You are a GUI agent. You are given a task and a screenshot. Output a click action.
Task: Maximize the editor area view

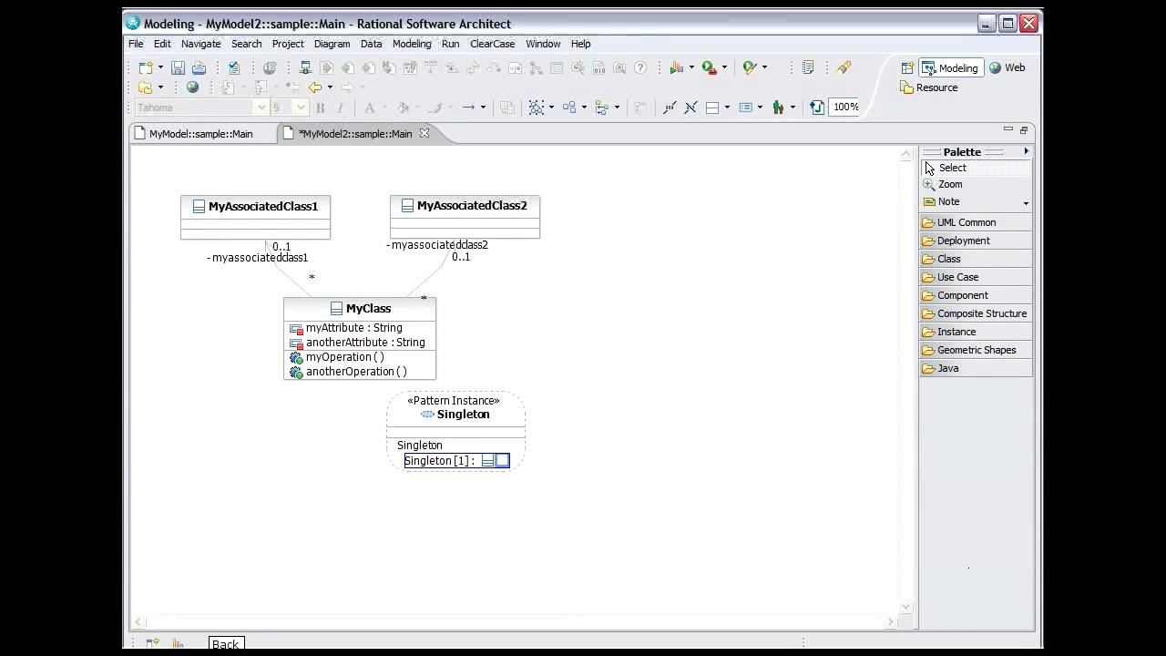1024,130
